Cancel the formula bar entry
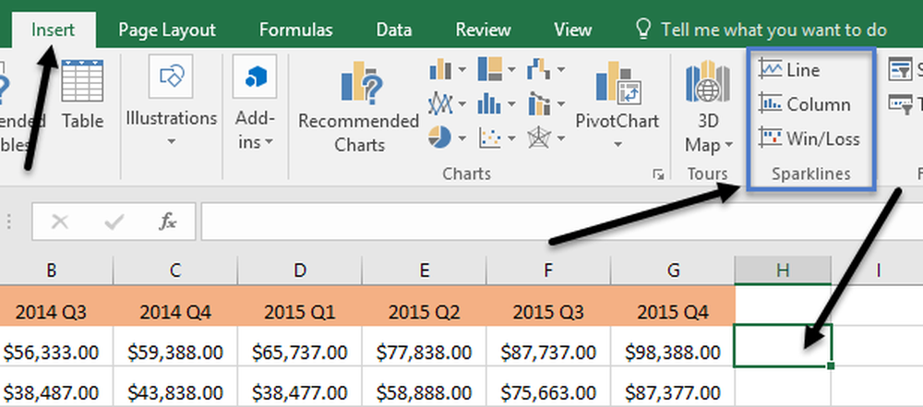923x407 pixels. click(x=59, y=221)
